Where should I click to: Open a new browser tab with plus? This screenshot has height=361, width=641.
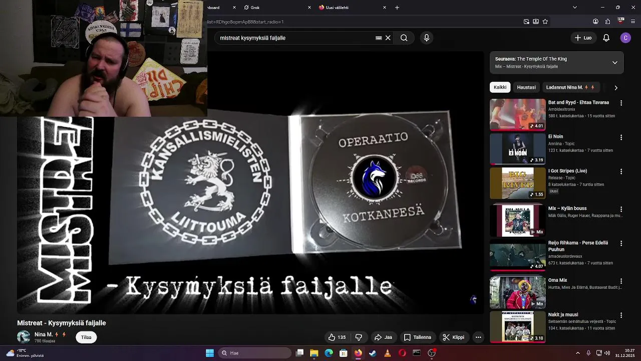pyautogui.click(x=397, y=8)
